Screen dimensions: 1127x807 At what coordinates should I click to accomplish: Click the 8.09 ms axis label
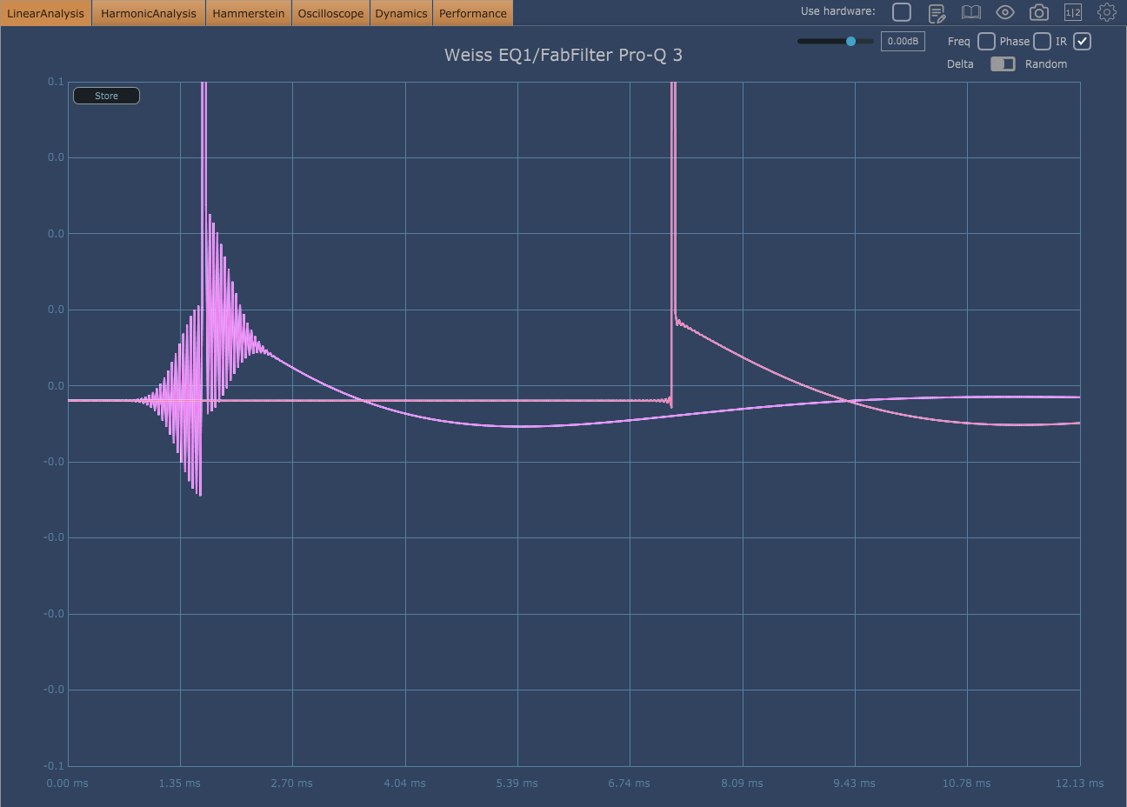[x=743, y=783]
